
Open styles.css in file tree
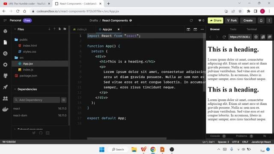pos(30,52)
